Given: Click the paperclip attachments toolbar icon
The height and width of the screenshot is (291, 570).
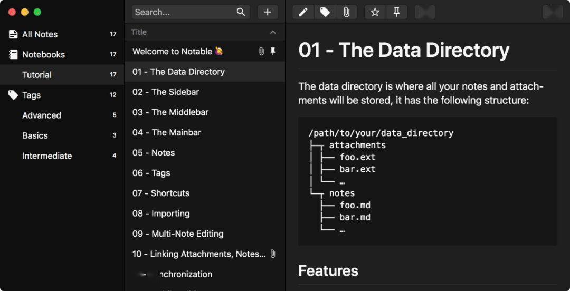Looking at the screenshot, I should click(x=346, y=12).
